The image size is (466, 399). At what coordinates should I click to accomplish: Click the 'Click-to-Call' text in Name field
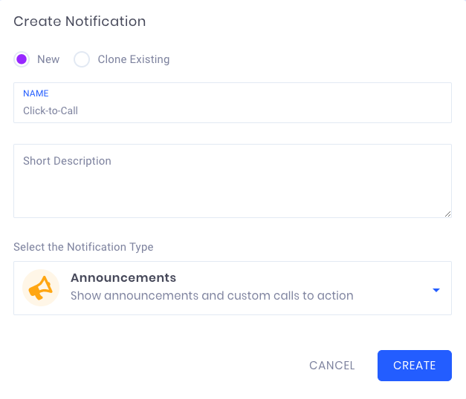[x=51, y=111]
